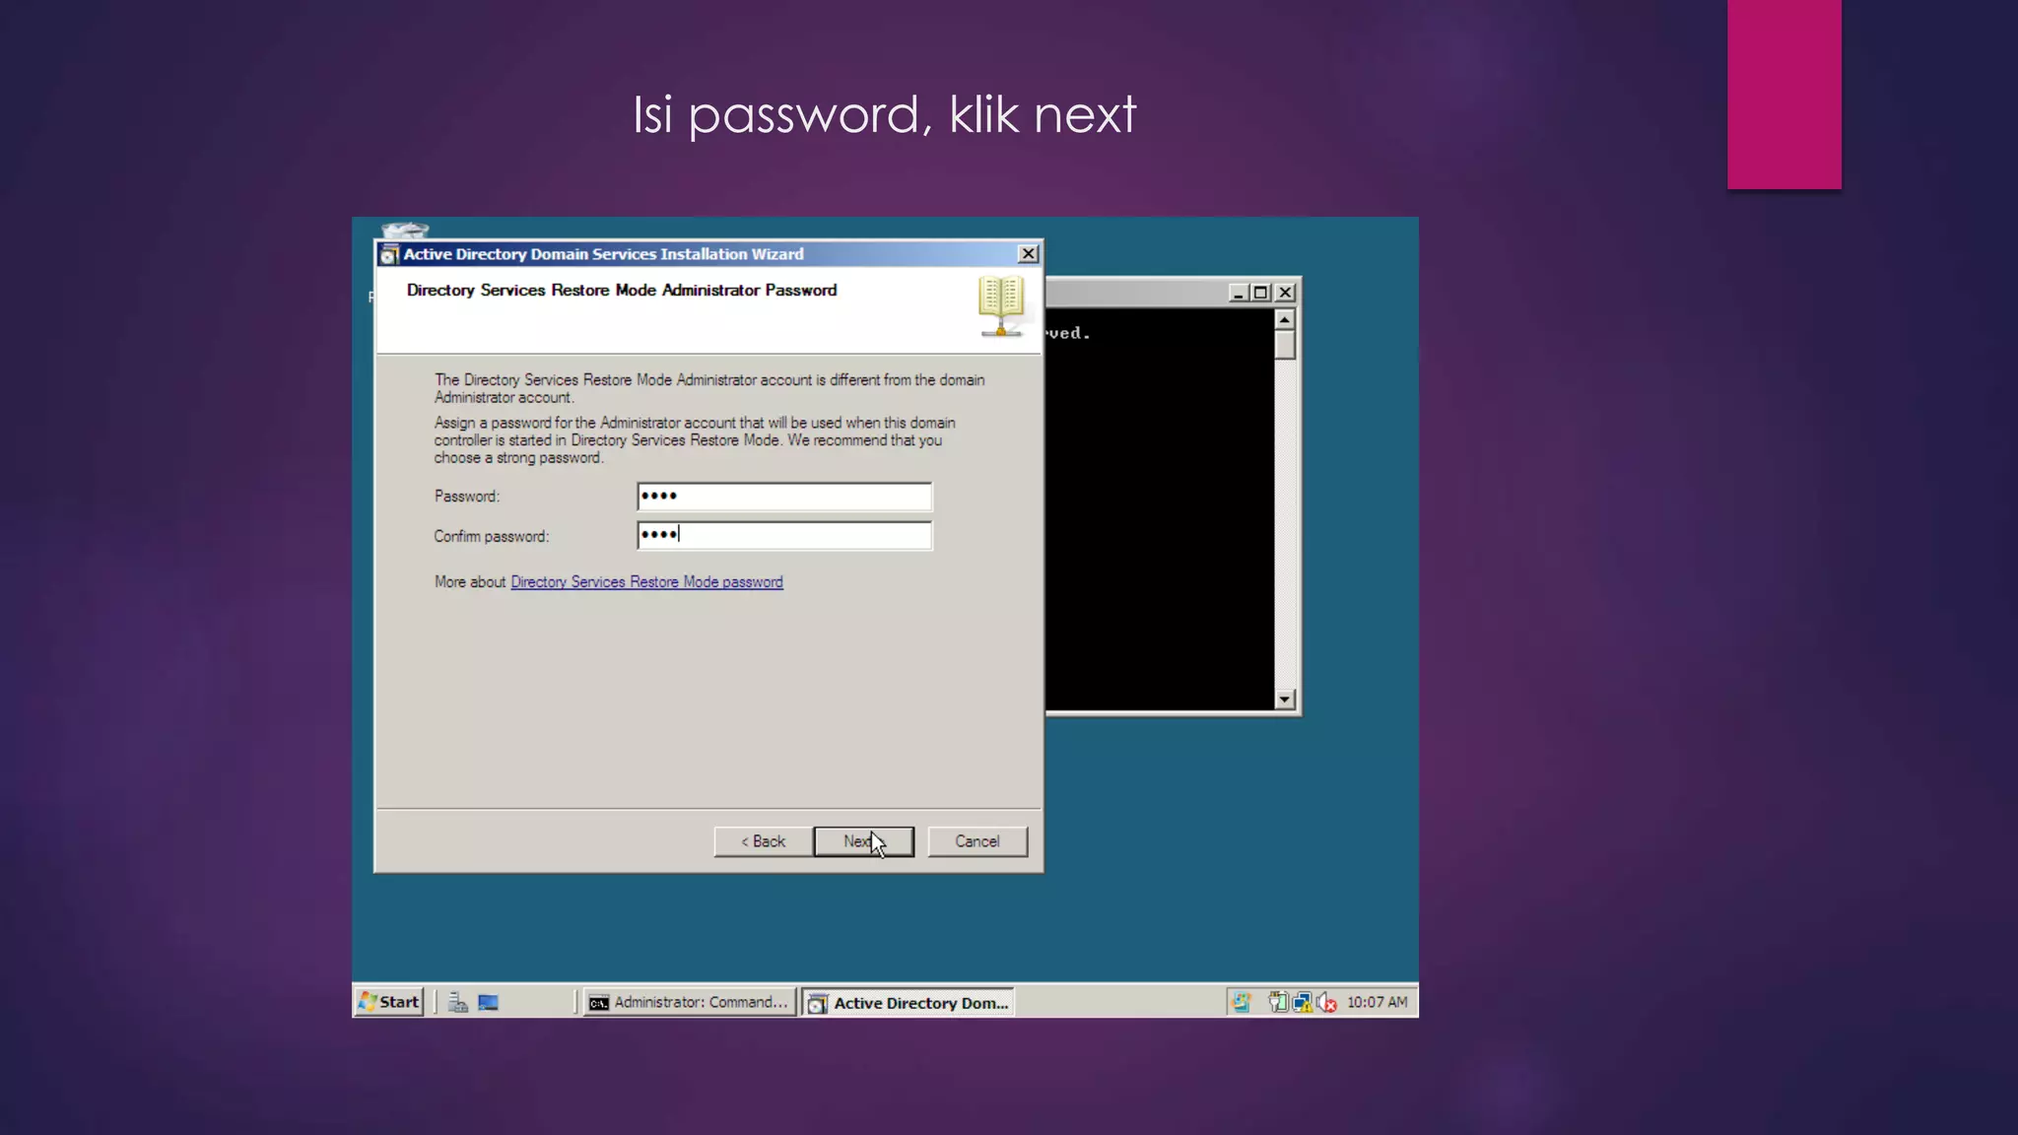Click the first system tray notification icon

pos(1241,1002)
